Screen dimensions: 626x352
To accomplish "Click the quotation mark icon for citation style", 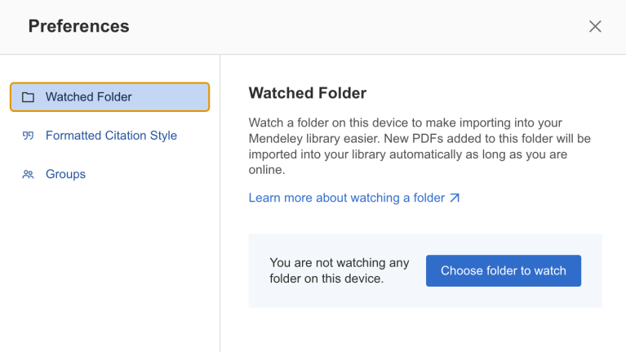I will pos(29,136).
